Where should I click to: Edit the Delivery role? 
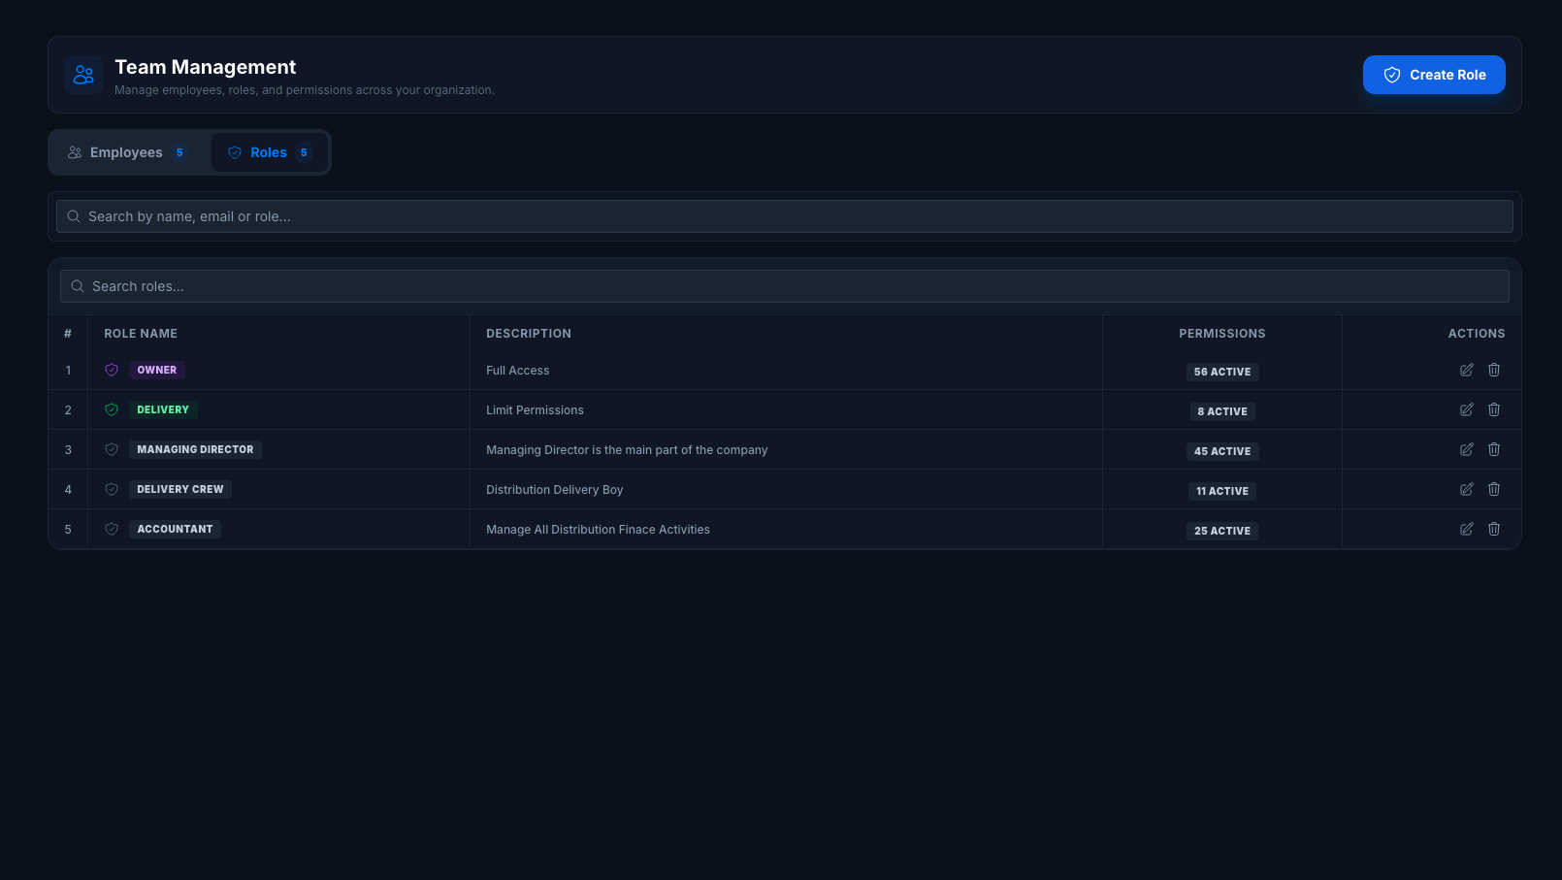coord(1467,409)
